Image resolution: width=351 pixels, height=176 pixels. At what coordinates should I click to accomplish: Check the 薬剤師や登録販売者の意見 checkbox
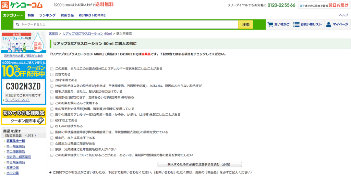coord(52,155)
